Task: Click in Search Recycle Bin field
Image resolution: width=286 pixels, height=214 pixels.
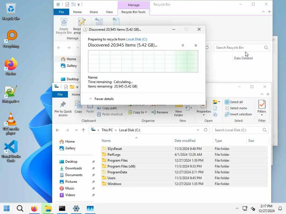Action: tap(239, 48)
